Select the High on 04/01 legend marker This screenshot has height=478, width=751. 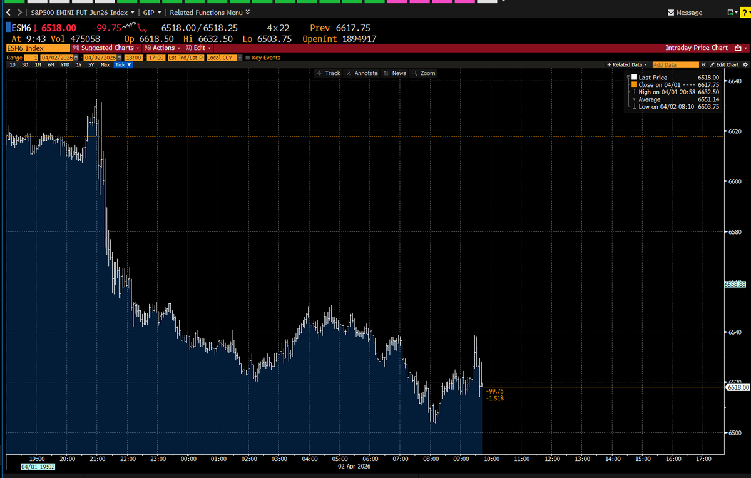pyautogui.click(x=634, y=92)
